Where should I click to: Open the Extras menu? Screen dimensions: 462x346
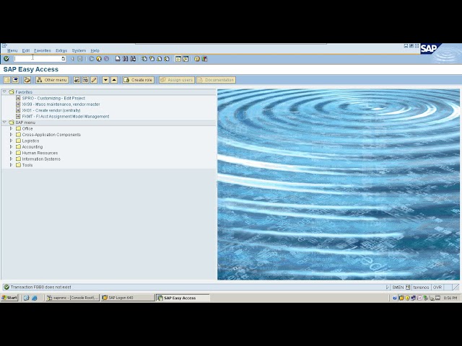point(61,50)
